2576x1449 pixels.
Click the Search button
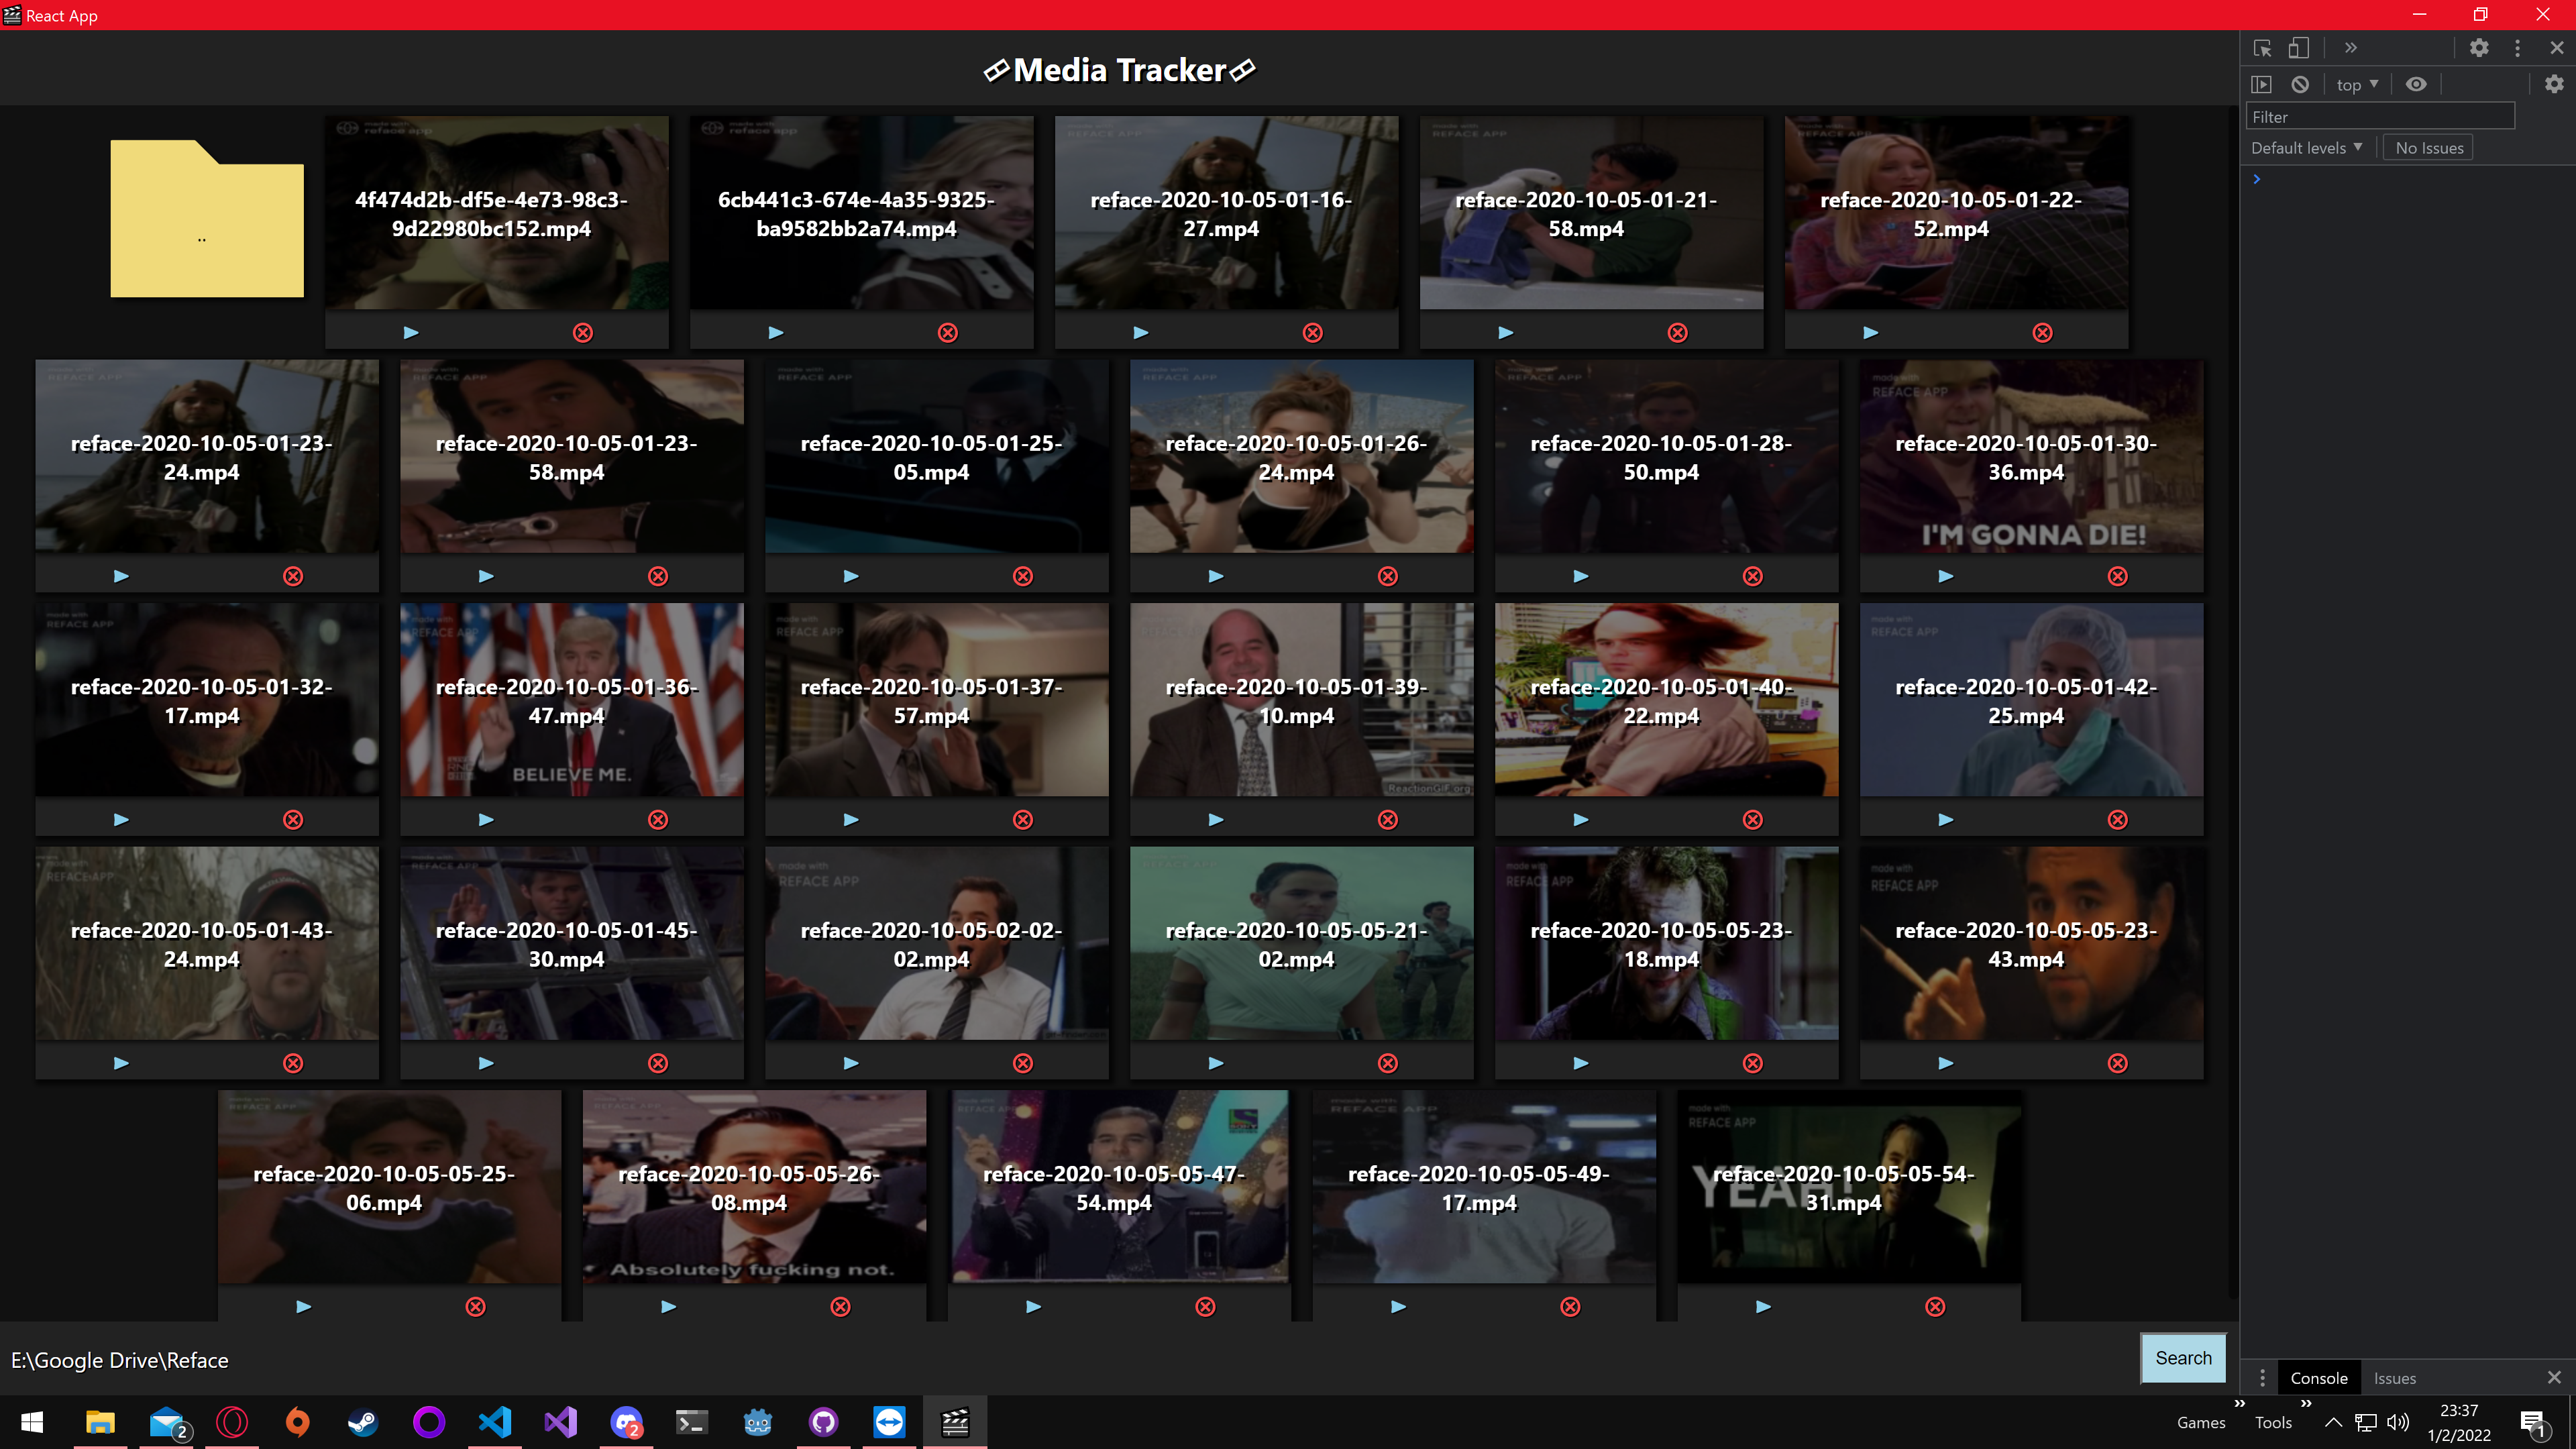click(x=2184, y=1358)
